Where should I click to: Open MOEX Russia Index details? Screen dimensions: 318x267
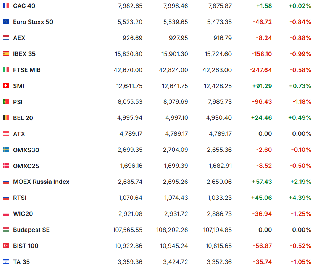pyautogui.click(x=41, y=182)
